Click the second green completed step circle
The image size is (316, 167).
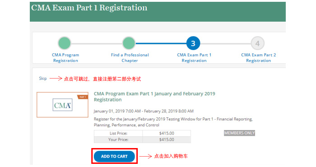[129, 43]
